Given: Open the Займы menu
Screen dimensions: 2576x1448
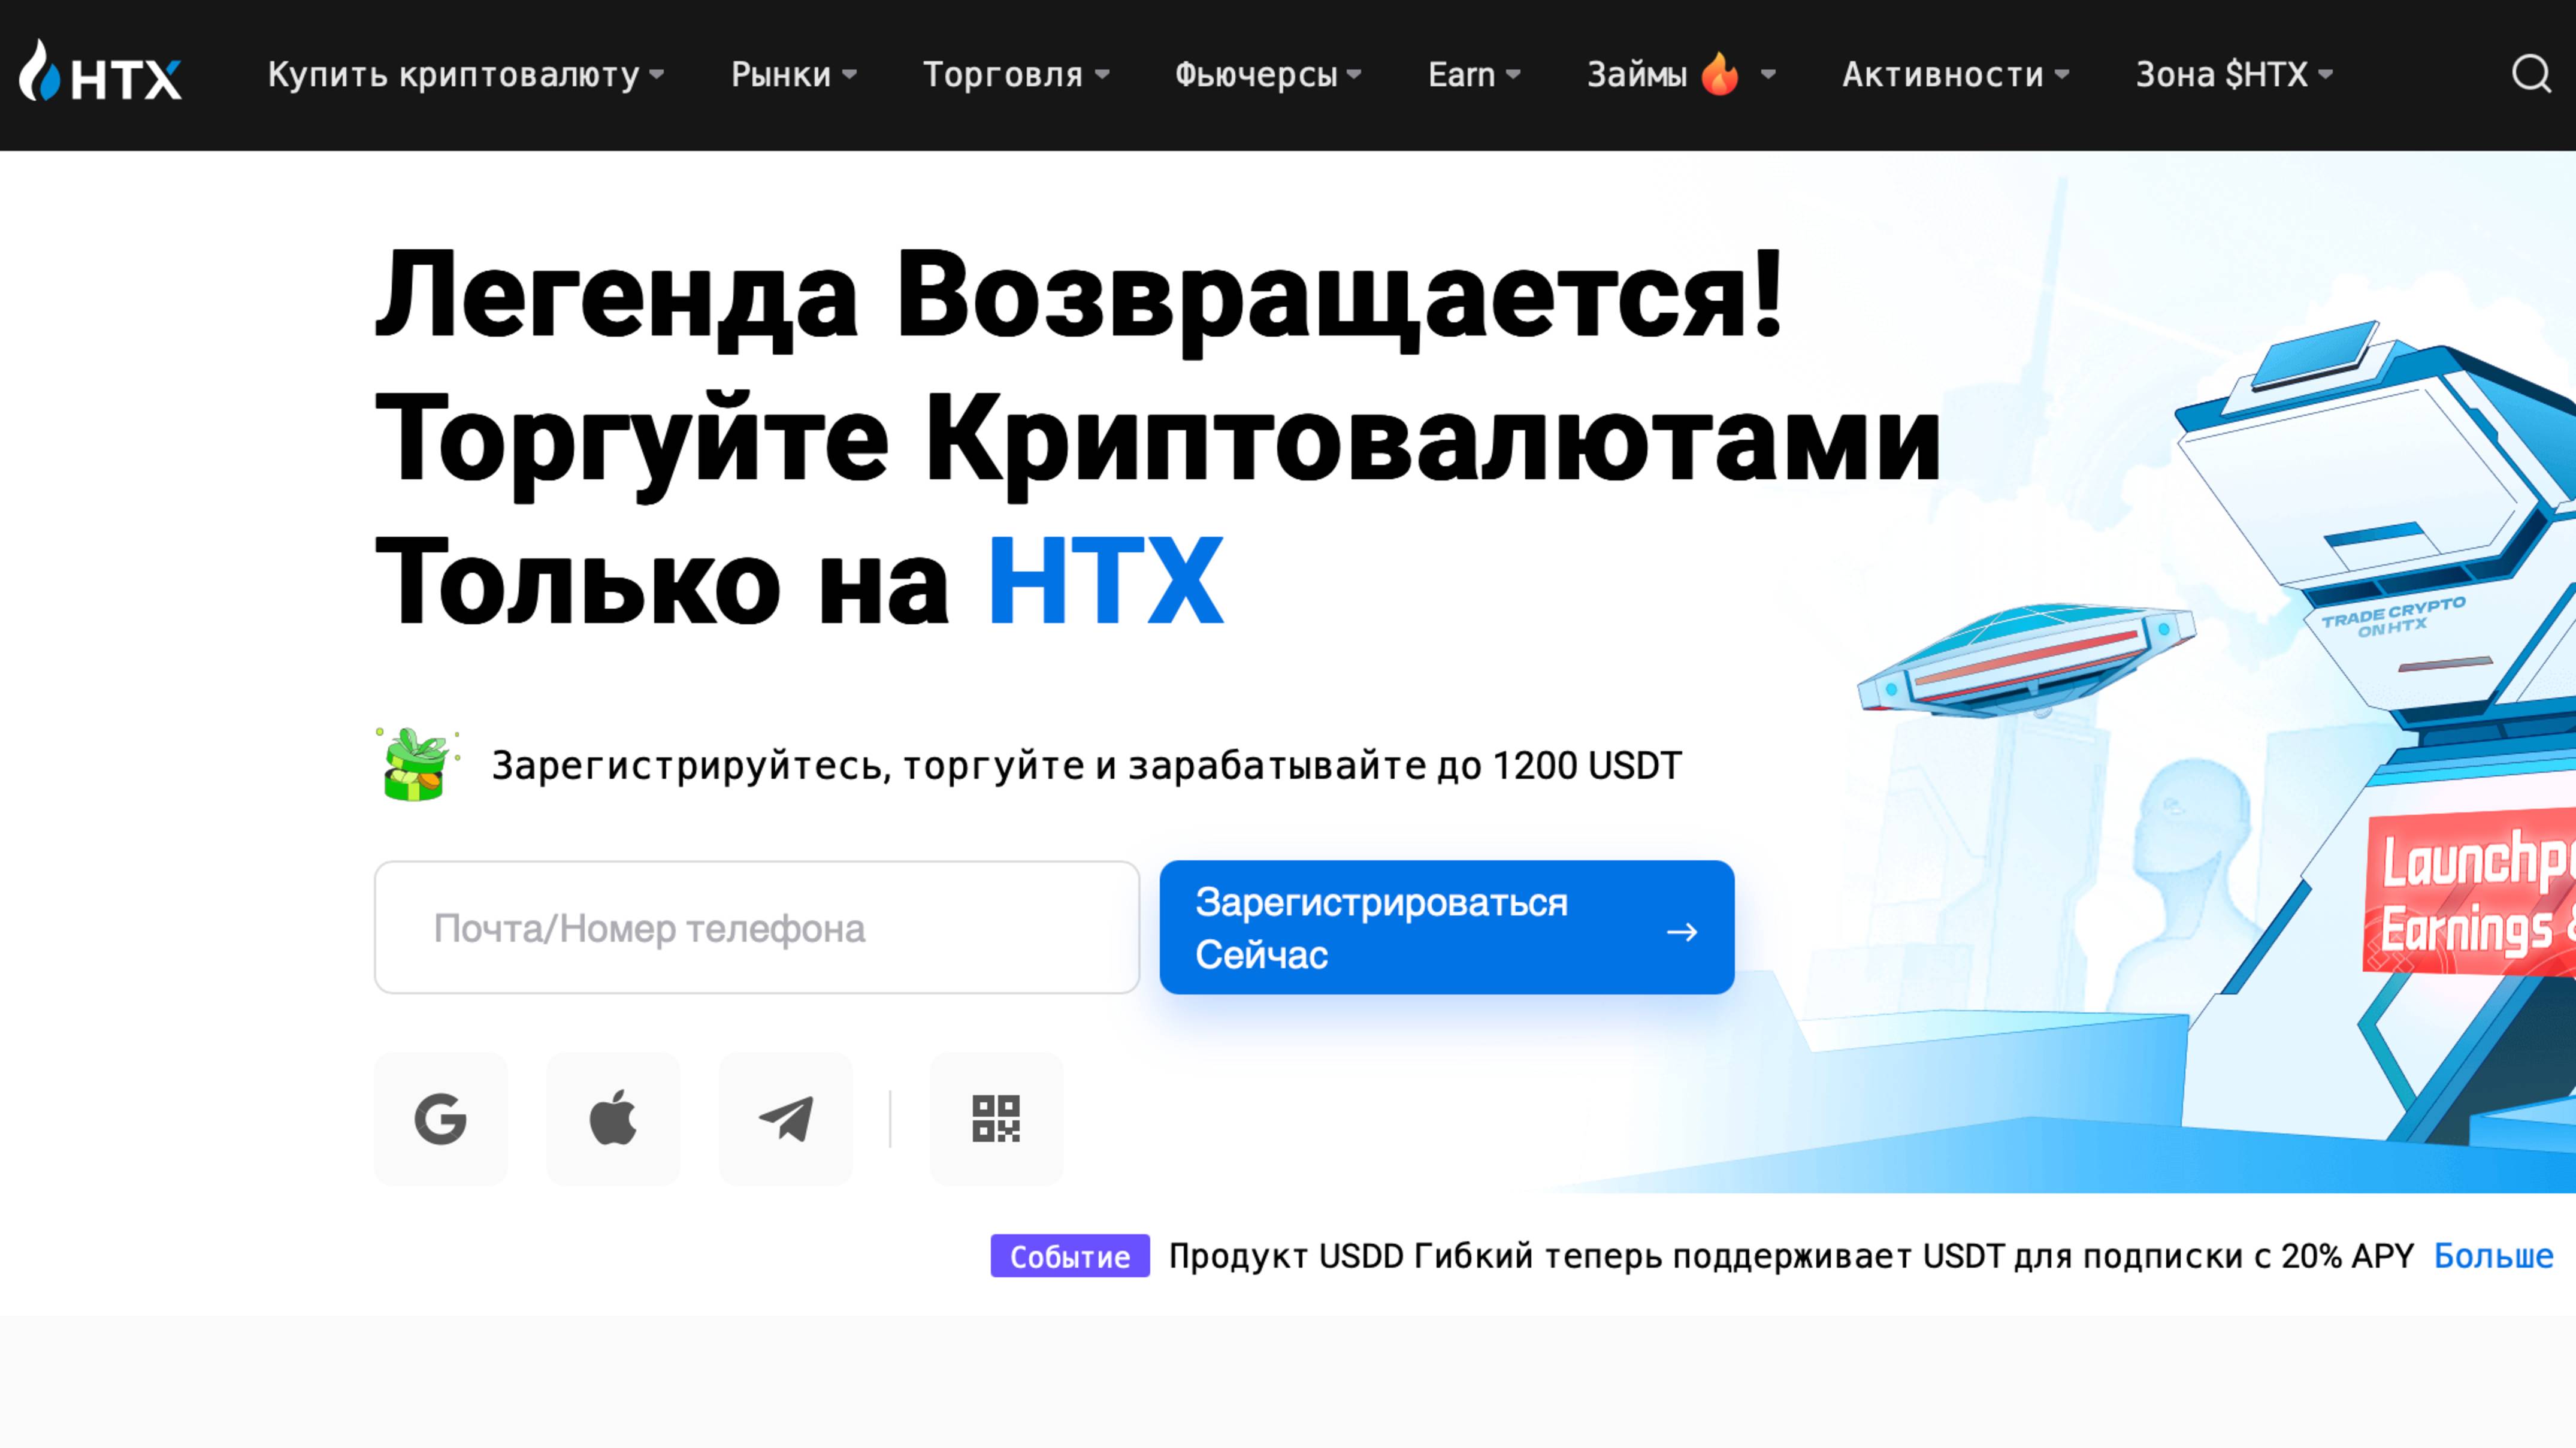Looking at the screenshot, I should tap(1682, 75).
